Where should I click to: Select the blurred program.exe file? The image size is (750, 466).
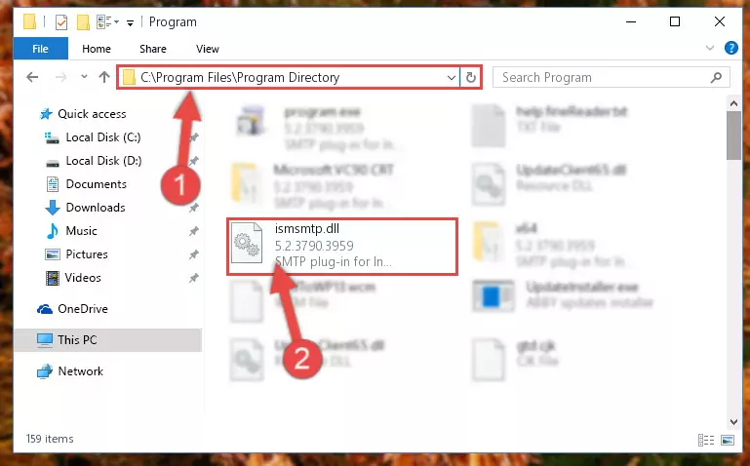(321, 128)
